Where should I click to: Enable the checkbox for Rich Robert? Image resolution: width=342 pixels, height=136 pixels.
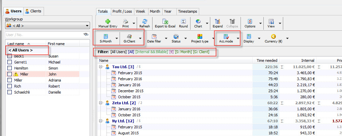tap(10, 86)
